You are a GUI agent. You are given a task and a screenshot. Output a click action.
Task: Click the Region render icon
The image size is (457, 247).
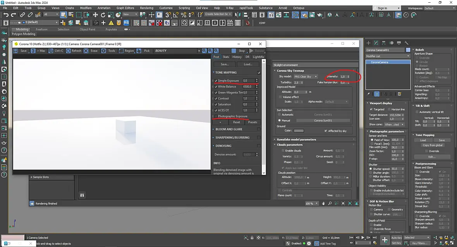point(121,51)
